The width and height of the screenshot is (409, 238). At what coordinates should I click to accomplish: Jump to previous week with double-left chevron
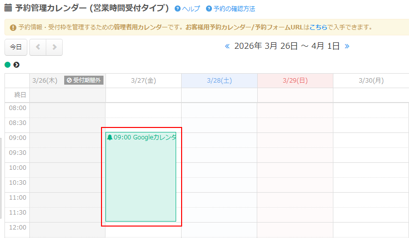227,46
